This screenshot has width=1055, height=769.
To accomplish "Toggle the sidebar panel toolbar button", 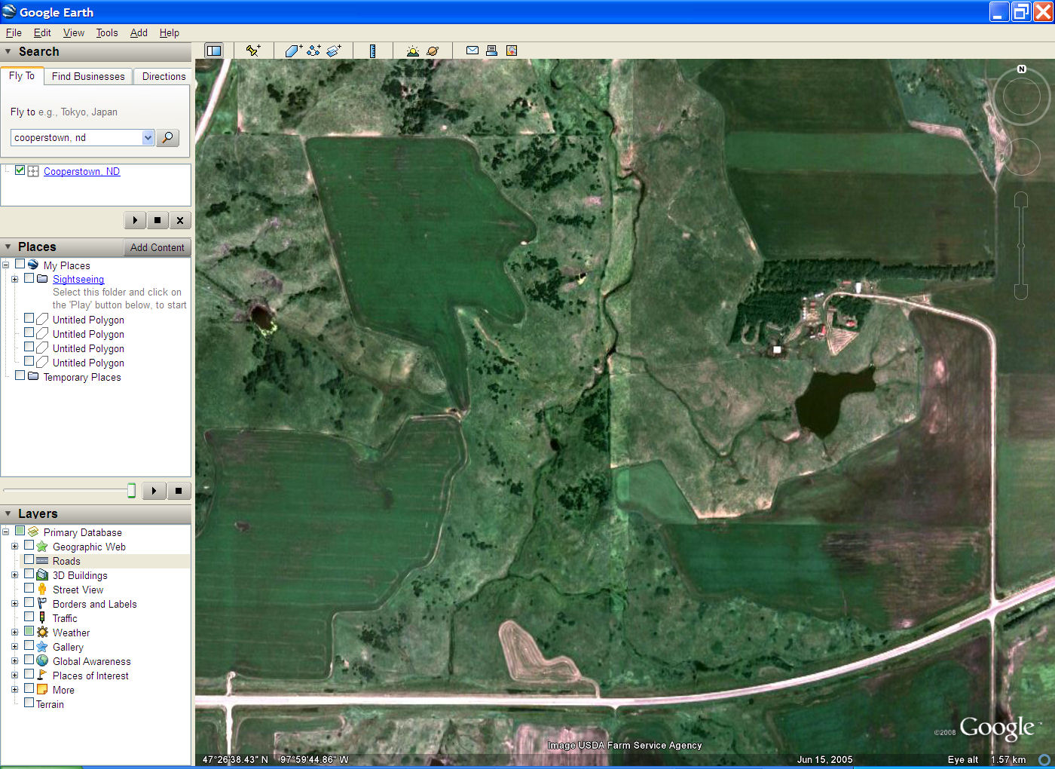I will (x=214, y=51).
